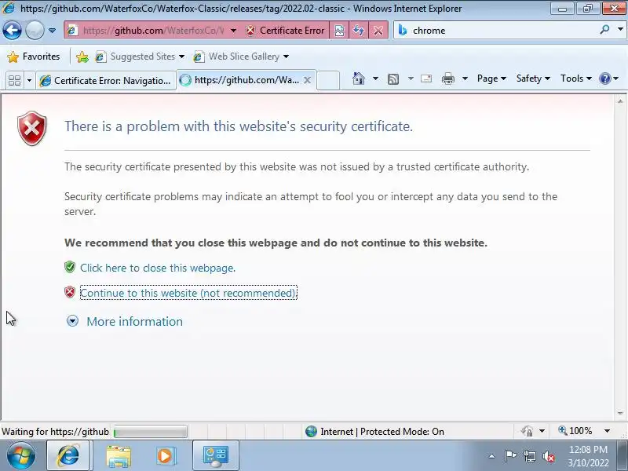
Task: Open Windows Explorer from taskbar
Action: coord(119,456)
